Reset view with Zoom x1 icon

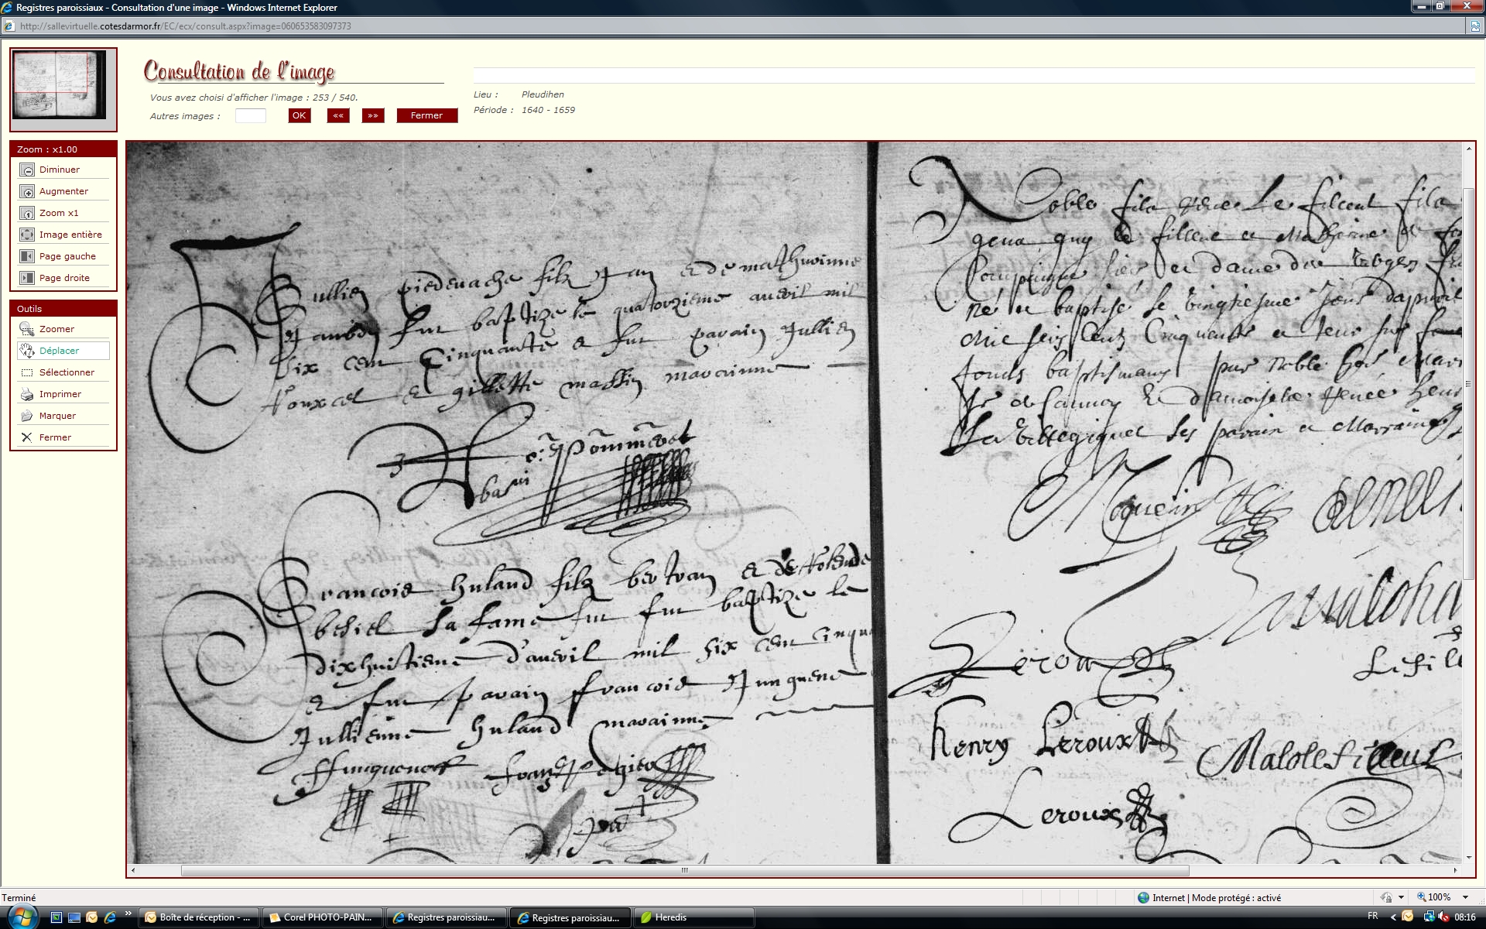pos(27,213)
